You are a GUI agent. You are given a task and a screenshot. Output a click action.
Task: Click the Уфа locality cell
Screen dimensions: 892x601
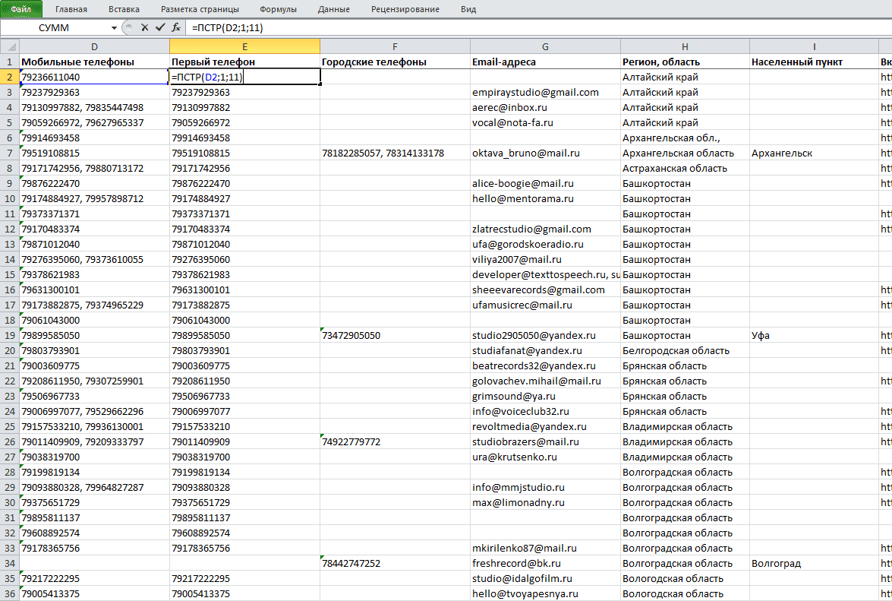814,335
